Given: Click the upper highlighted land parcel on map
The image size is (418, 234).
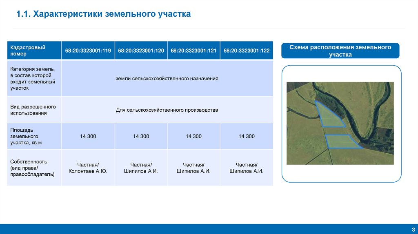Looking at the screenshot, I should coord(329,117).
